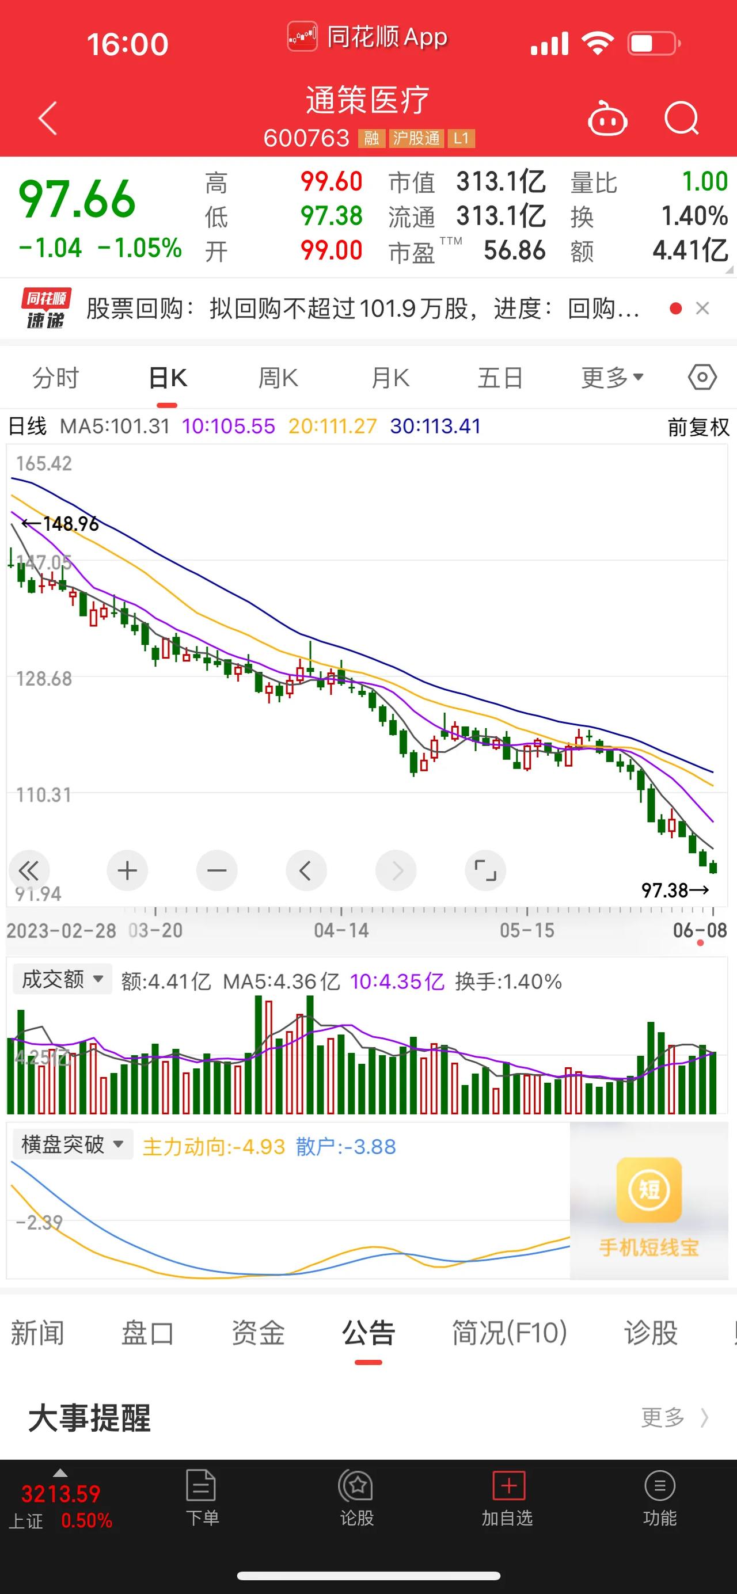Image resolution: width=737 pixels, height=1594 pixels.
Task: Open 成交额 indicator dropdown
Action: (x=63, y=978)
